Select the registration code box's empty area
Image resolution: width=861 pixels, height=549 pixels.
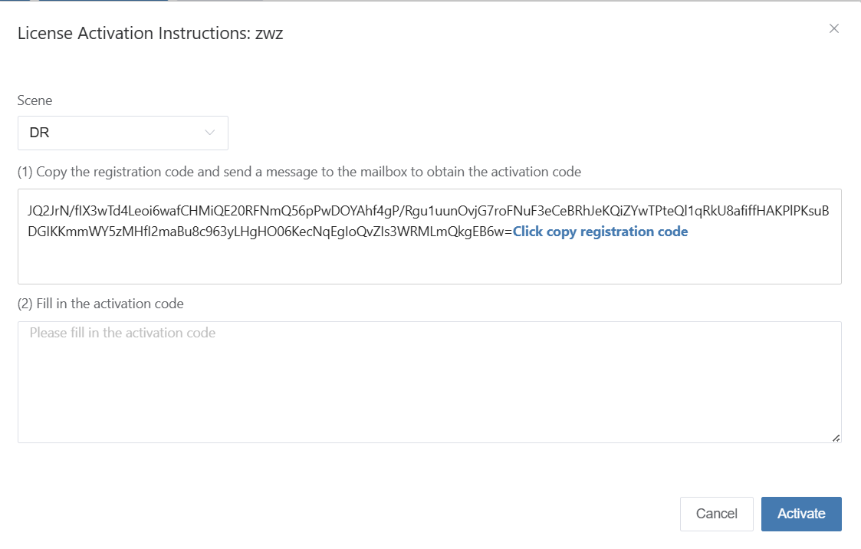pyautogui.click(x=429, y=262)
